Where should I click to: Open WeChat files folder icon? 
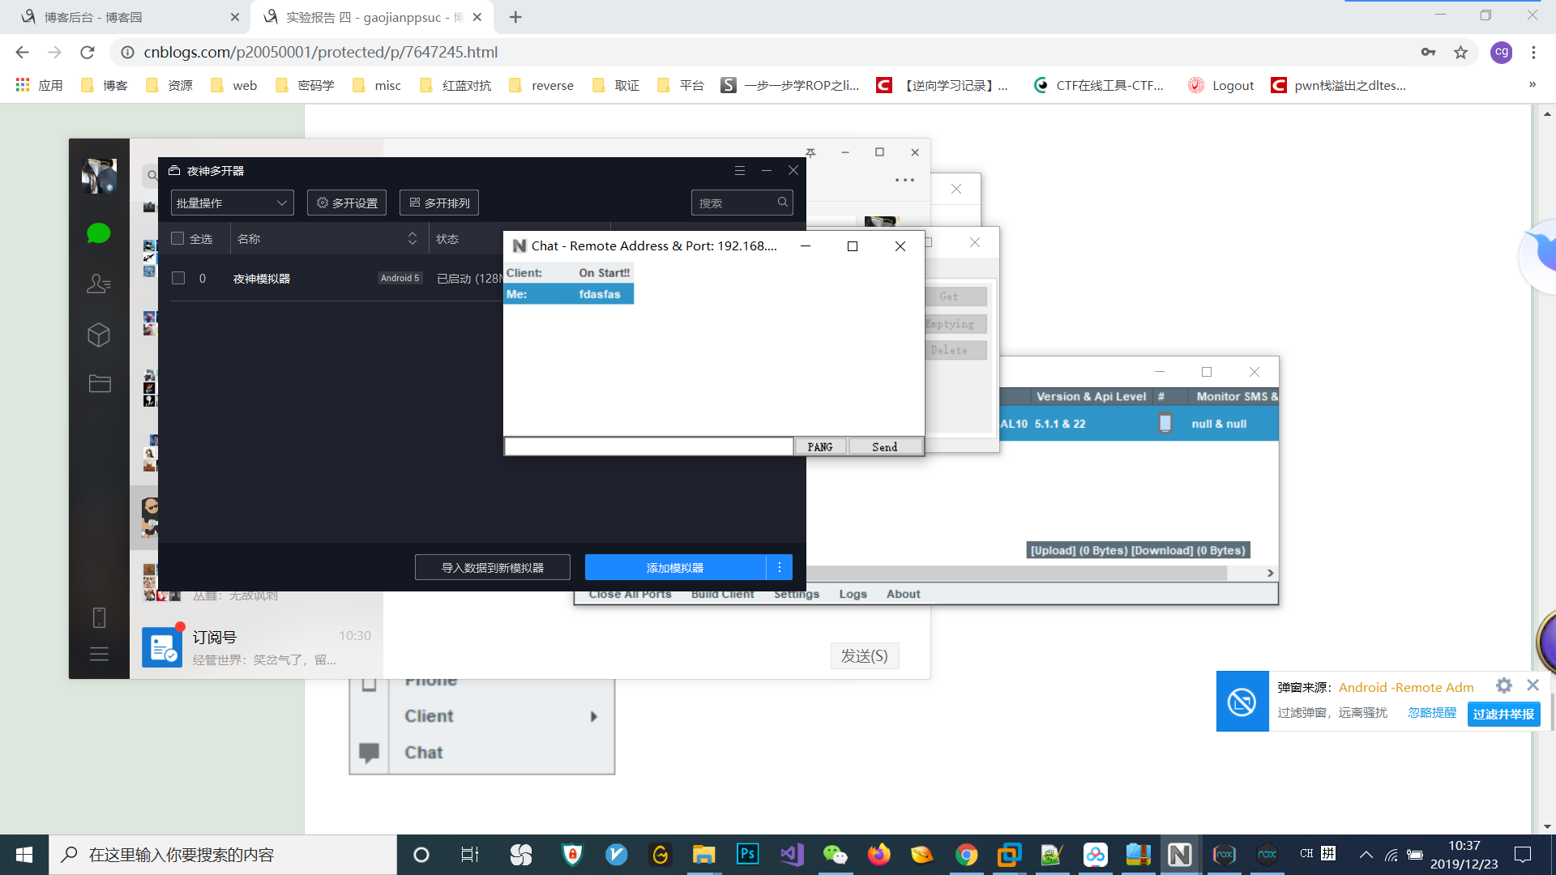point(99,383)
